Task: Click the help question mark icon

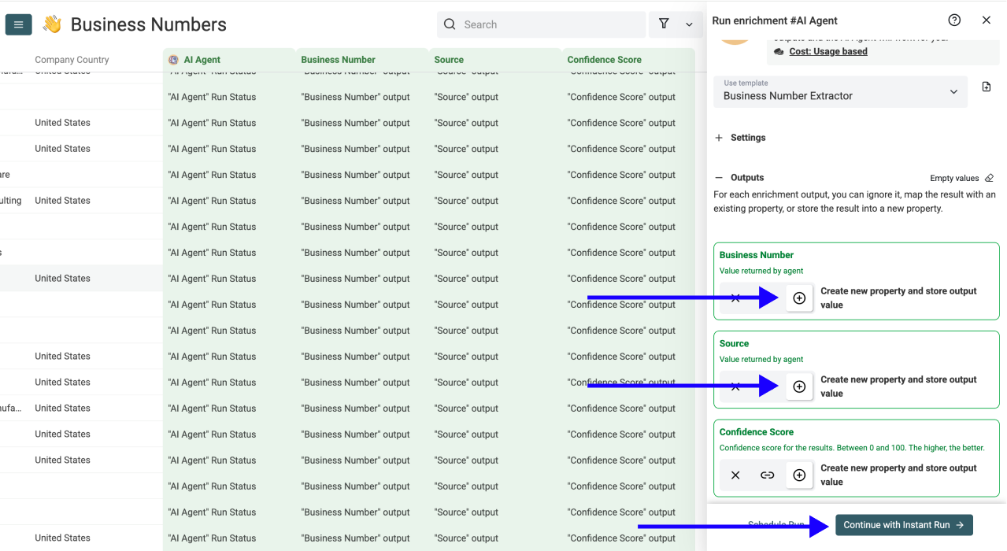Action: (954, 20)
